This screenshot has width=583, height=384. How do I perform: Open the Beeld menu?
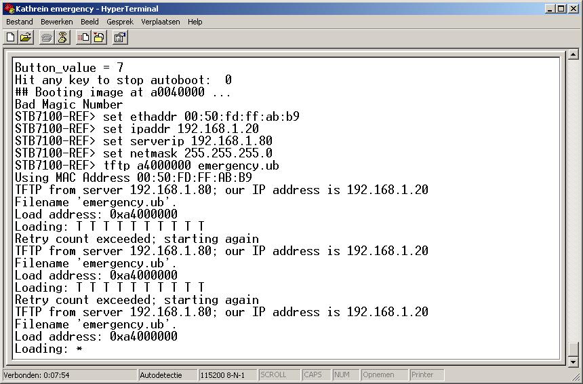coord(89,22)
